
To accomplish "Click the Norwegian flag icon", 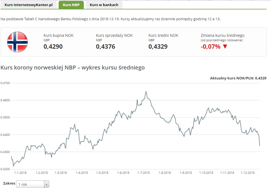I will click(x=17, y=42).
